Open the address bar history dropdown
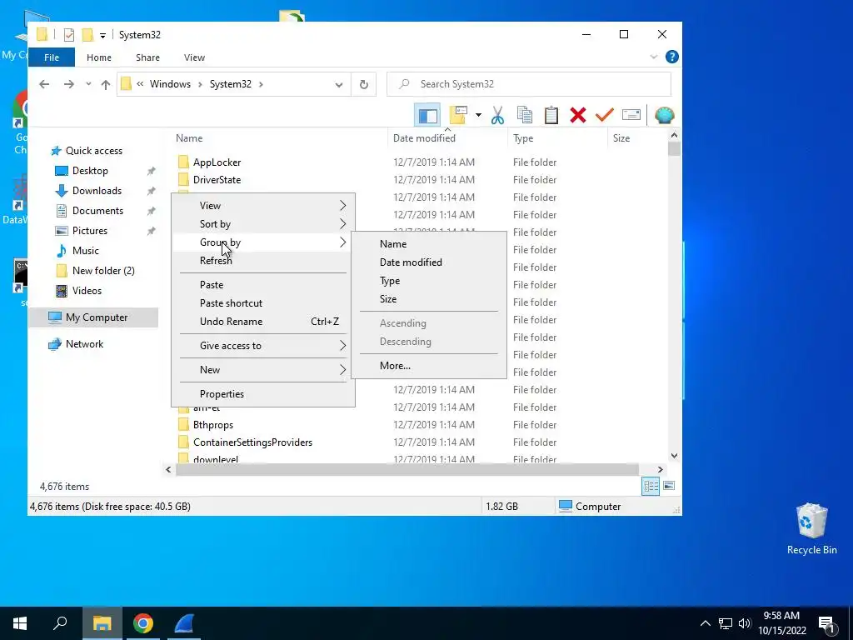The height and width of the screenshot is (640, 853). pos(339,84)
